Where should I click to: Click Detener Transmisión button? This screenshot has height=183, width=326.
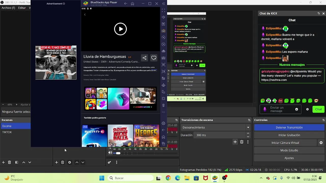coord(289,128)
